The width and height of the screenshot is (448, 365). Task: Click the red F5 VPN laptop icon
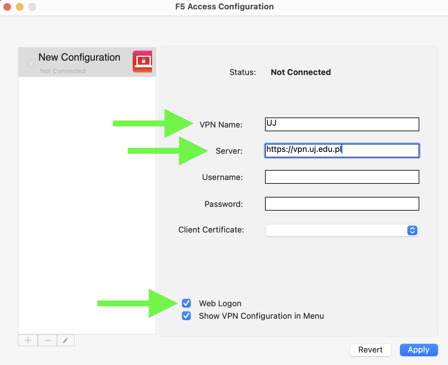pyautogui.click(x=142, y=62)
